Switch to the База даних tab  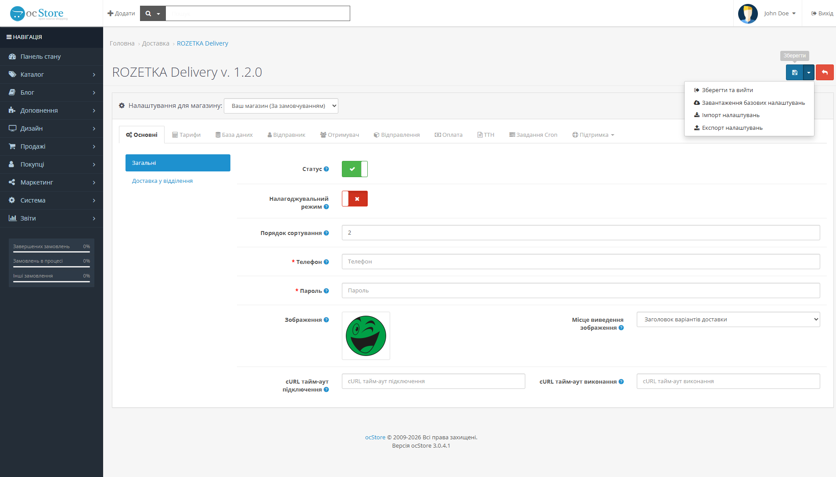(234, 135)
